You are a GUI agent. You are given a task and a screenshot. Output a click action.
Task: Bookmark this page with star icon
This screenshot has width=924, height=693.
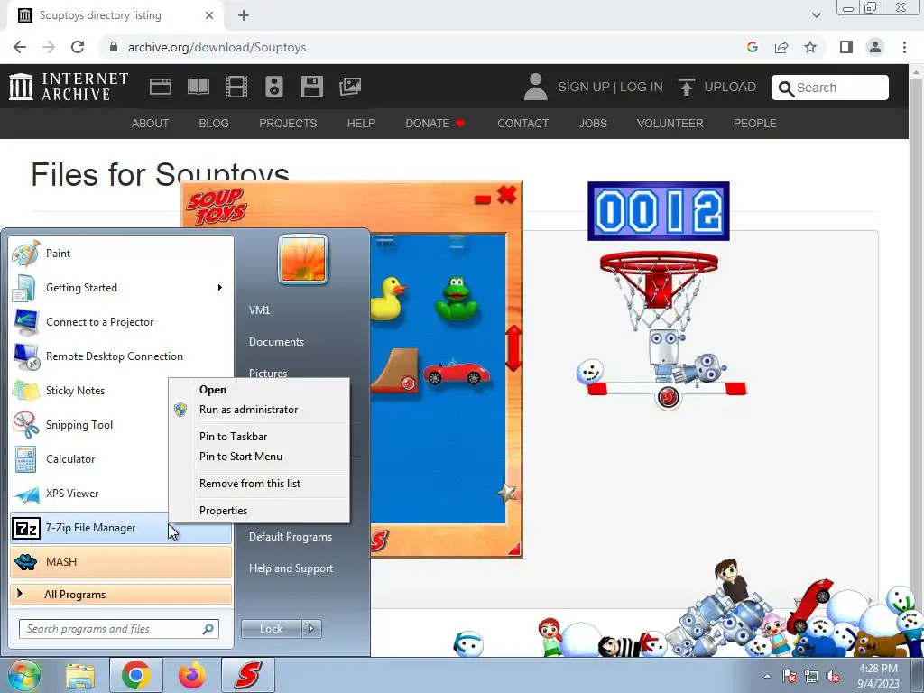[810, 47]
